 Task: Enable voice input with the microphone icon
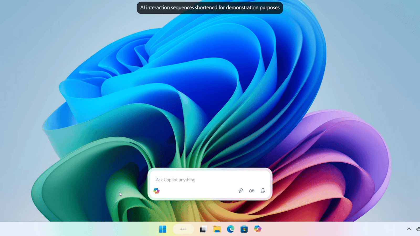263,191
